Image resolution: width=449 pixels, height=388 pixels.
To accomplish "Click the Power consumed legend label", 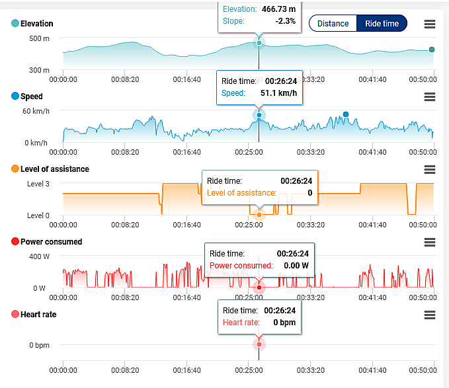I will pyautogui.click(x=52, y=242).
